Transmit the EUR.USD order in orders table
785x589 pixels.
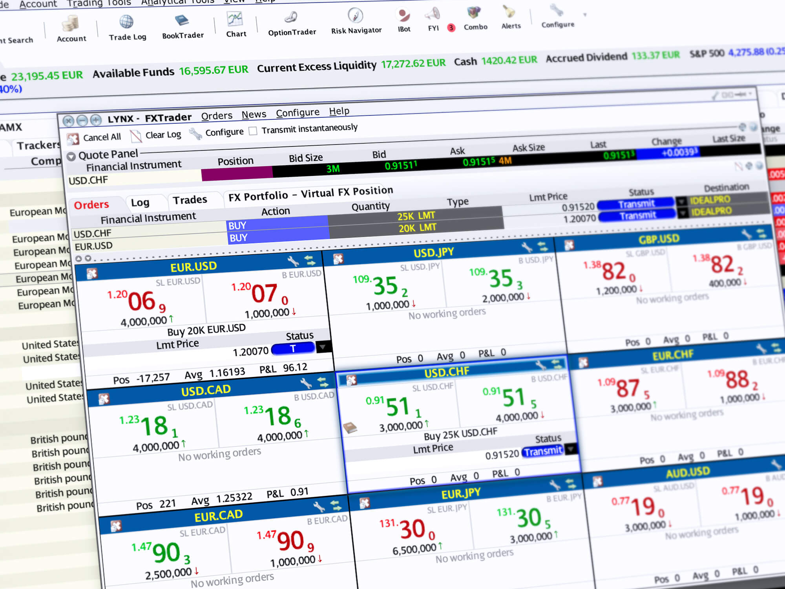637,216
